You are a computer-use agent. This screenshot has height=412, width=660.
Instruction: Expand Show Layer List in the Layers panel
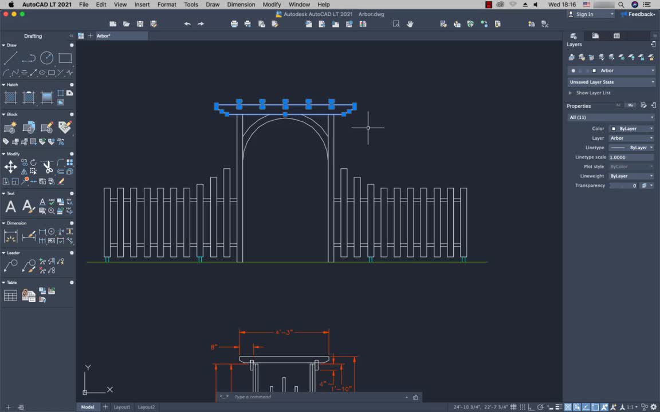pos(580,92)
